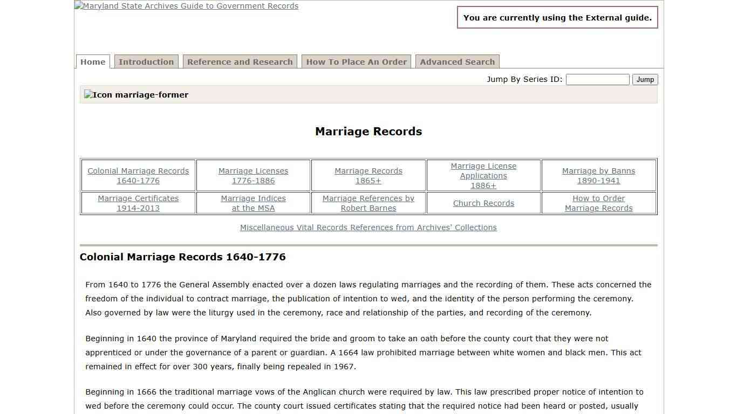Open Marriage Certificates 1914-2013 link
Image resolution: width=737 pixels, height=414 pixels.
(x=138, y=203)
